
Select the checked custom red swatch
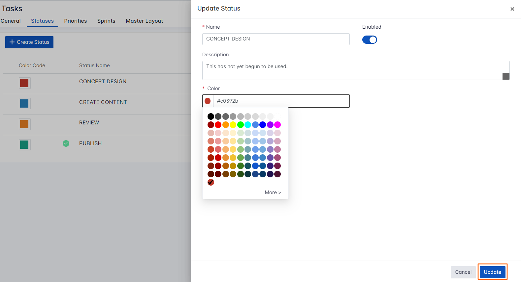click(211, 182)
